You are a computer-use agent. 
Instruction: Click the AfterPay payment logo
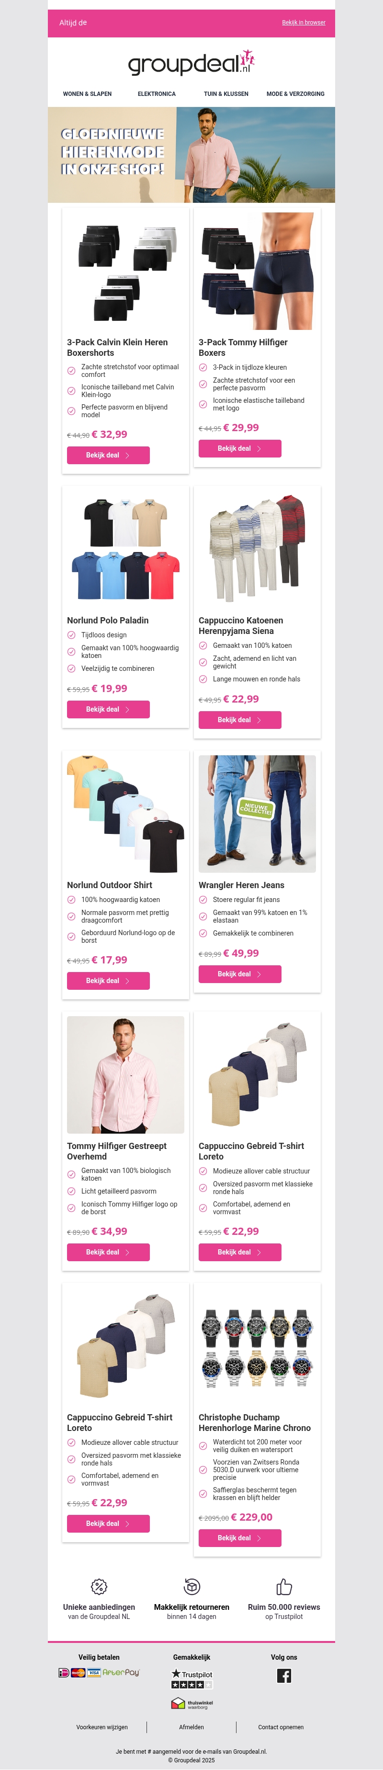121,1673
